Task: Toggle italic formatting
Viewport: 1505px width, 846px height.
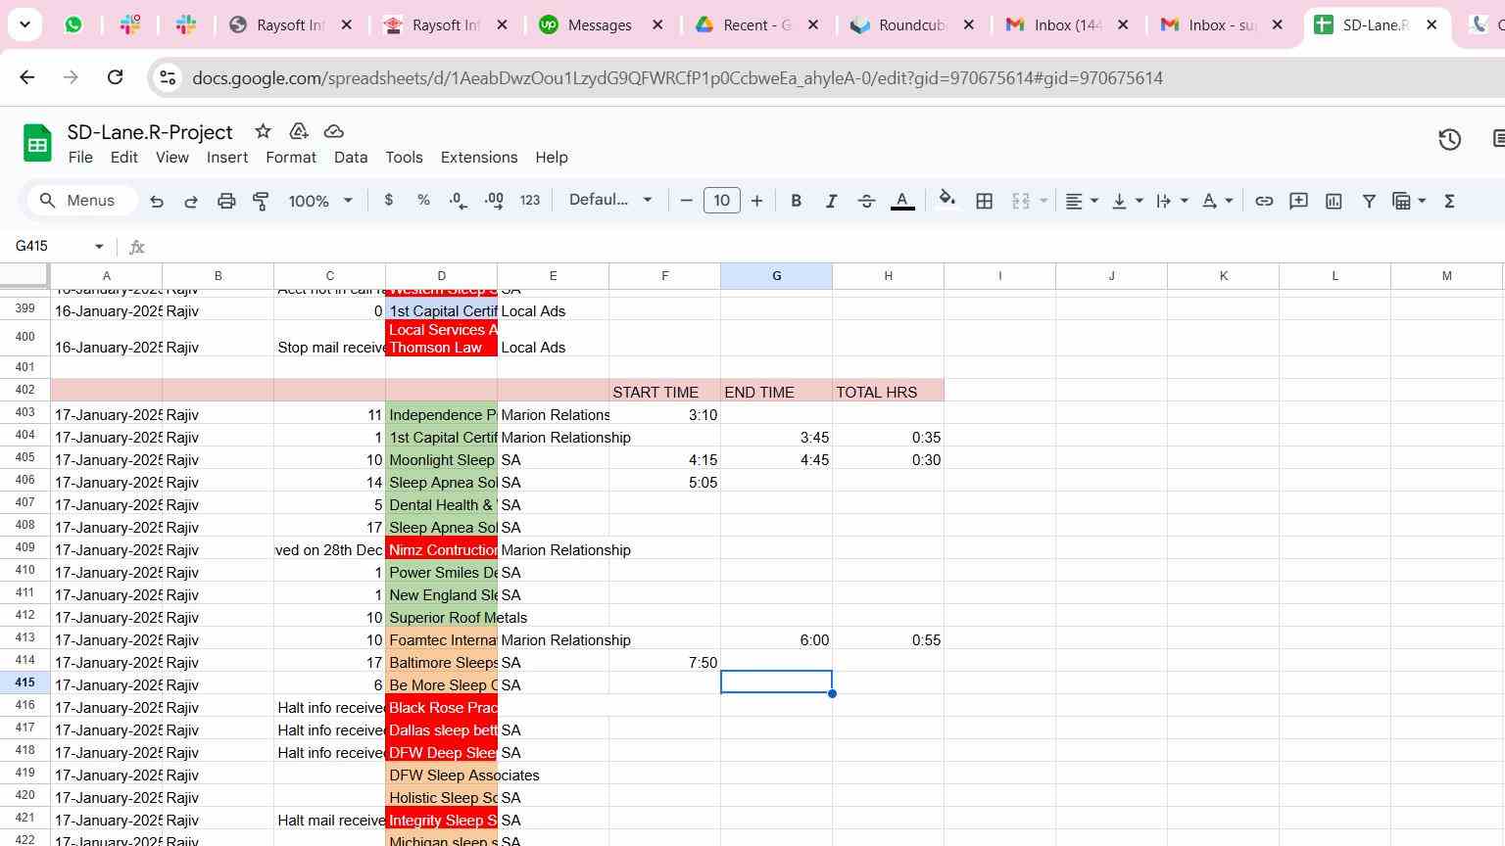Action: 831,201
